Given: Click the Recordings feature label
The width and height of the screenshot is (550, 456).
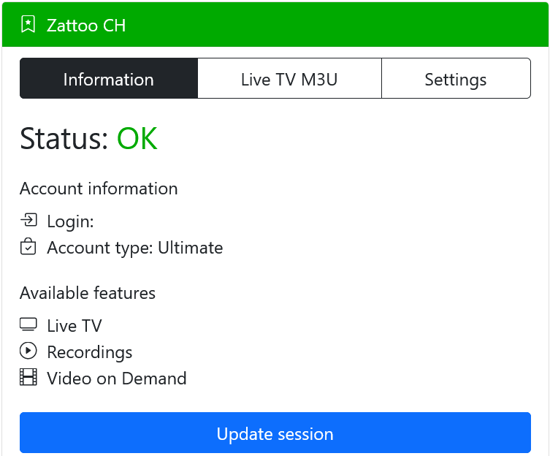Looking at the screenshot, I should tap(90, 352).
